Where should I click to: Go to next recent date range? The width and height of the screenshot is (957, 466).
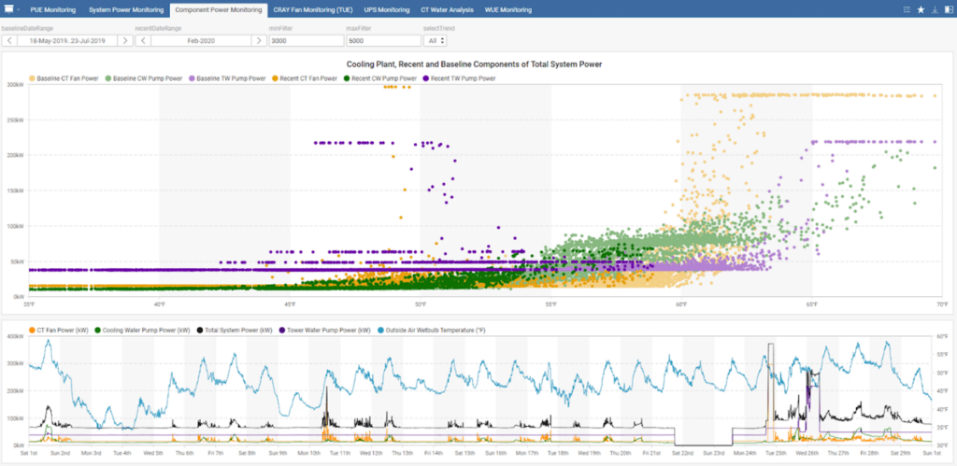point(259,40)
